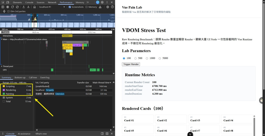Click the drawer dock-to-side icon
The height and width of the screenshot is (136, 265).
102,134
